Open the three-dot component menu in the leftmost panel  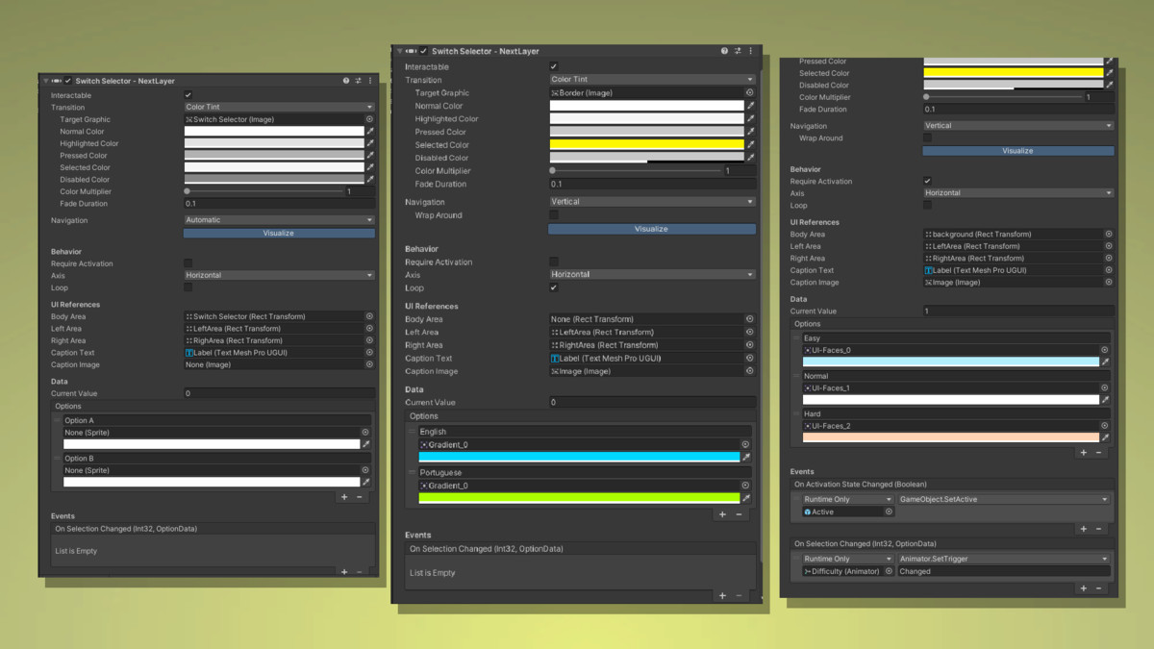[370, 81]
